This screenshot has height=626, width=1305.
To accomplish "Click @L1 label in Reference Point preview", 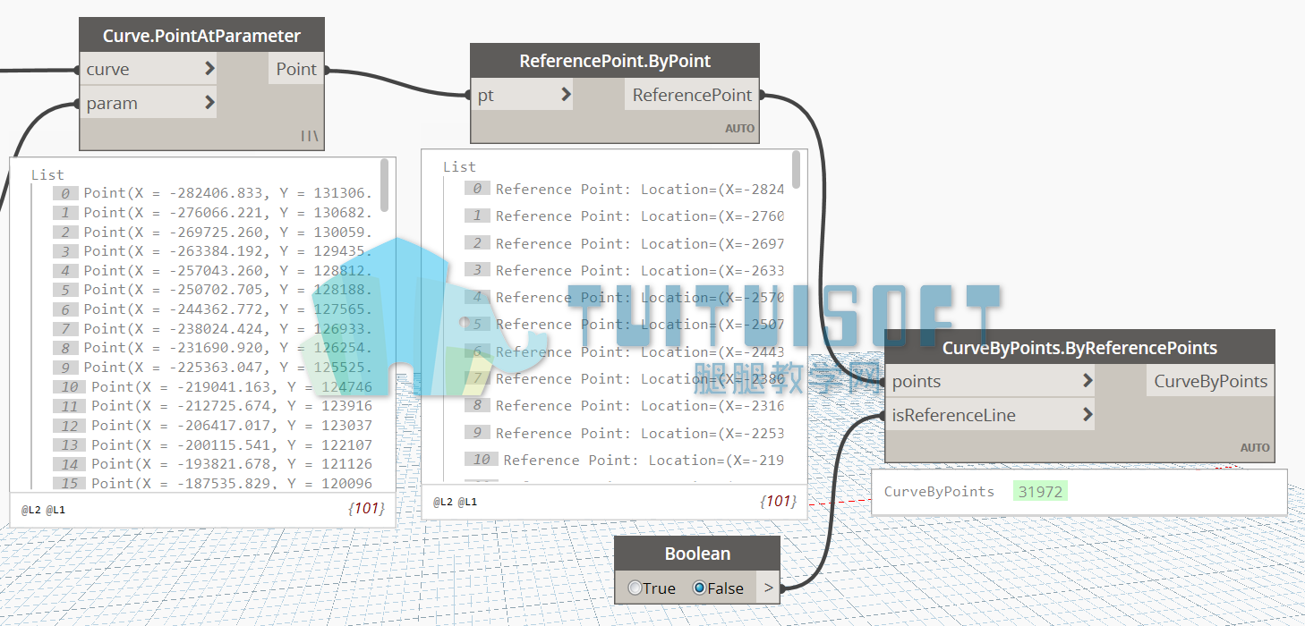I will point(468,503).
